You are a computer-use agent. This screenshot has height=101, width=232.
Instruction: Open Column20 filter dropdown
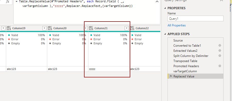(86, 28)
